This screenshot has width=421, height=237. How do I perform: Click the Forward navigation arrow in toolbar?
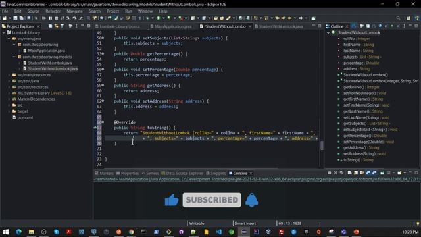point(301,18)
